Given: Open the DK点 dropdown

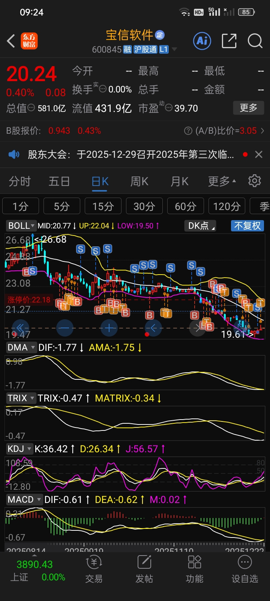Looking at the screenshot, I should tap(200, 226).
